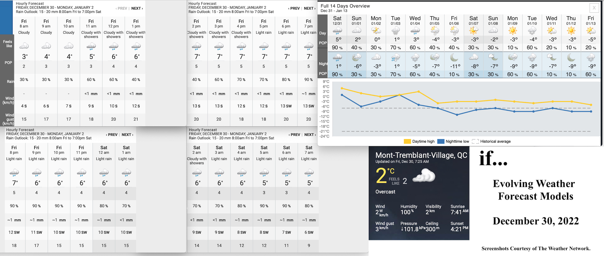Click the Sat 7 am light rain icon
The image size is (604, 256).
pyautogui.click(x=309, y=173)
